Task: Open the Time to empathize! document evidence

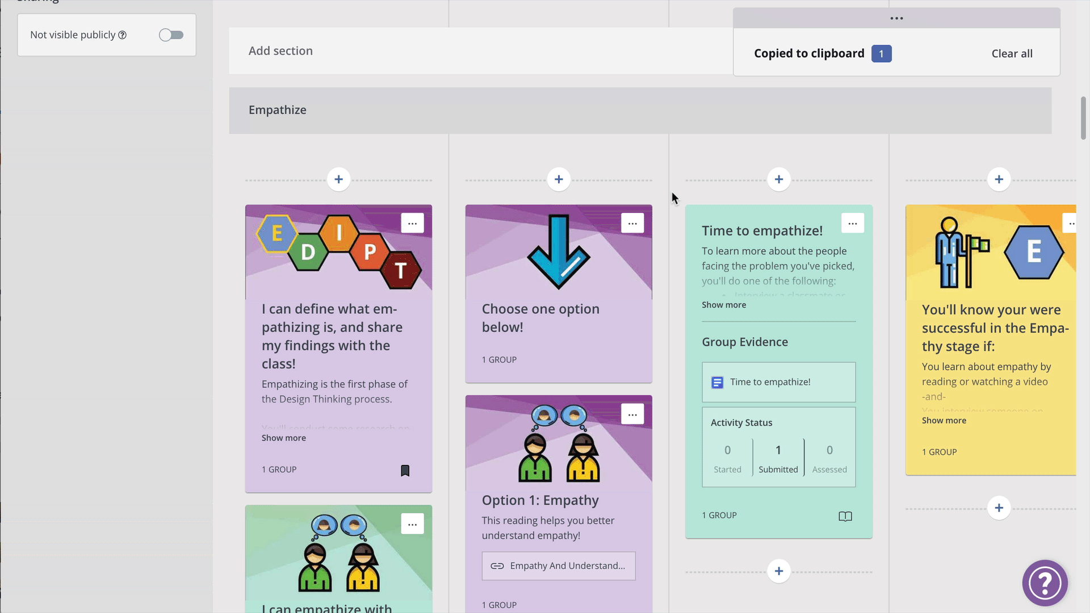Action: pyautogui.click(x=779, y=382)
